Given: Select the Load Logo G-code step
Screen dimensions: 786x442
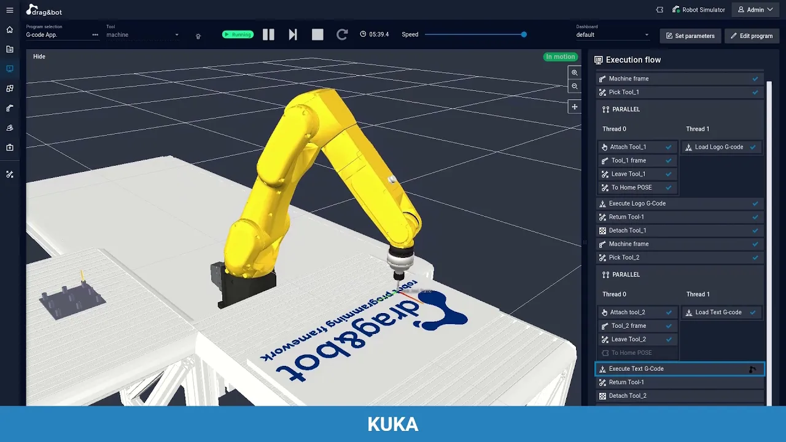Looking at the screenshot, I should (722, 147).
